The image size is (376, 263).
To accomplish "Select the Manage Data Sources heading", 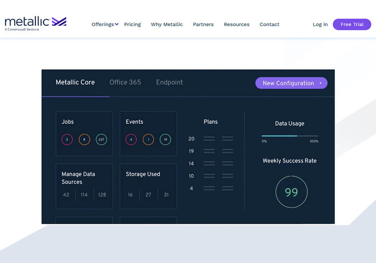I will tap(78, 178).
